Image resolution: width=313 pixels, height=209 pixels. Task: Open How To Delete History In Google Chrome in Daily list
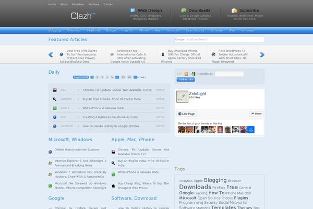point(111,126)
